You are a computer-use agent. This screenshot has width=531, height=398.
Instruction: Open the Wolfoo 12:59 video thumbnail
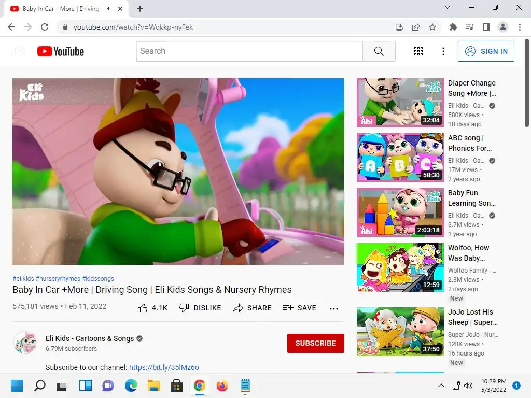[400, 267]
